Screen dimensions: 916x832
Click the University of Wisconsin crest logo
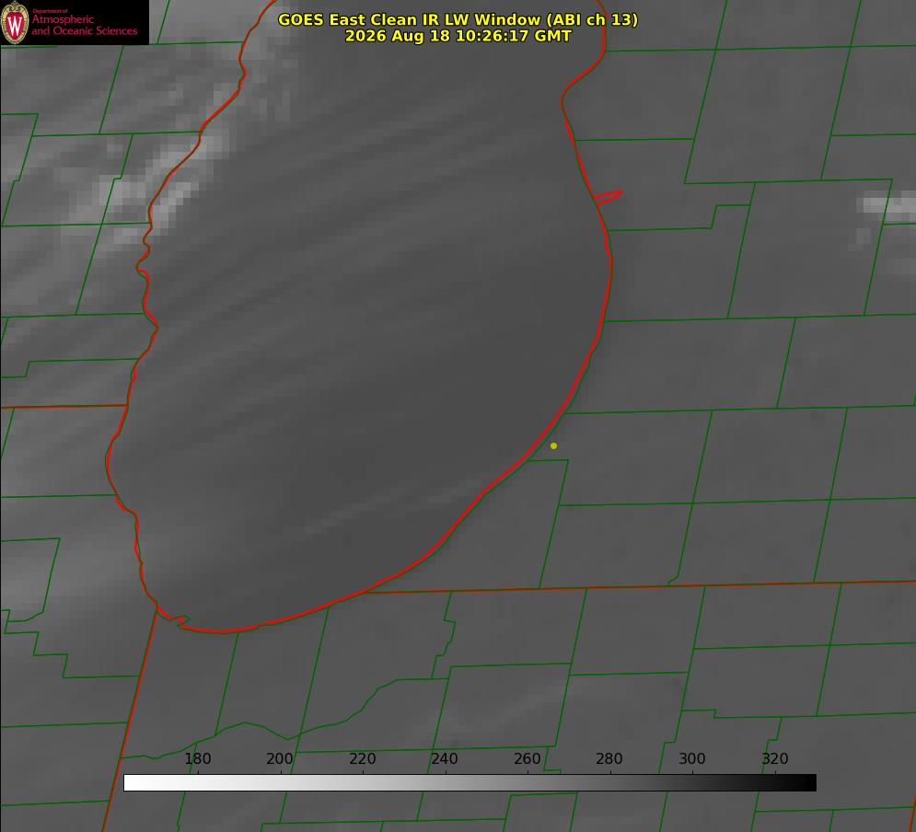point(15,22)
